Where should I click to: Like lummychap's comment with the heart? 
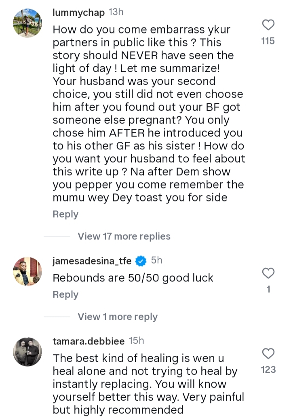268,25
